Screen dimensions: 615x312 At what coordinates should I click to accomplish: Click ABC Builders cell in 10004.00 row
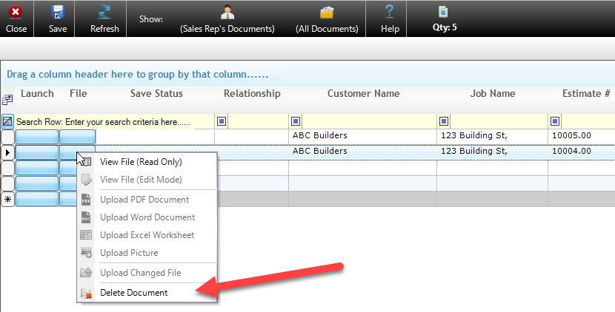coord(362,151)
